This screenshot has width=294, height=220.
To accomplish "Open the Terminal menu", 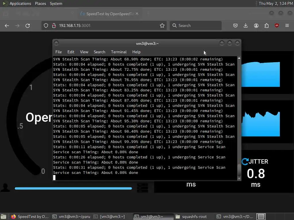I will point(119,52).
